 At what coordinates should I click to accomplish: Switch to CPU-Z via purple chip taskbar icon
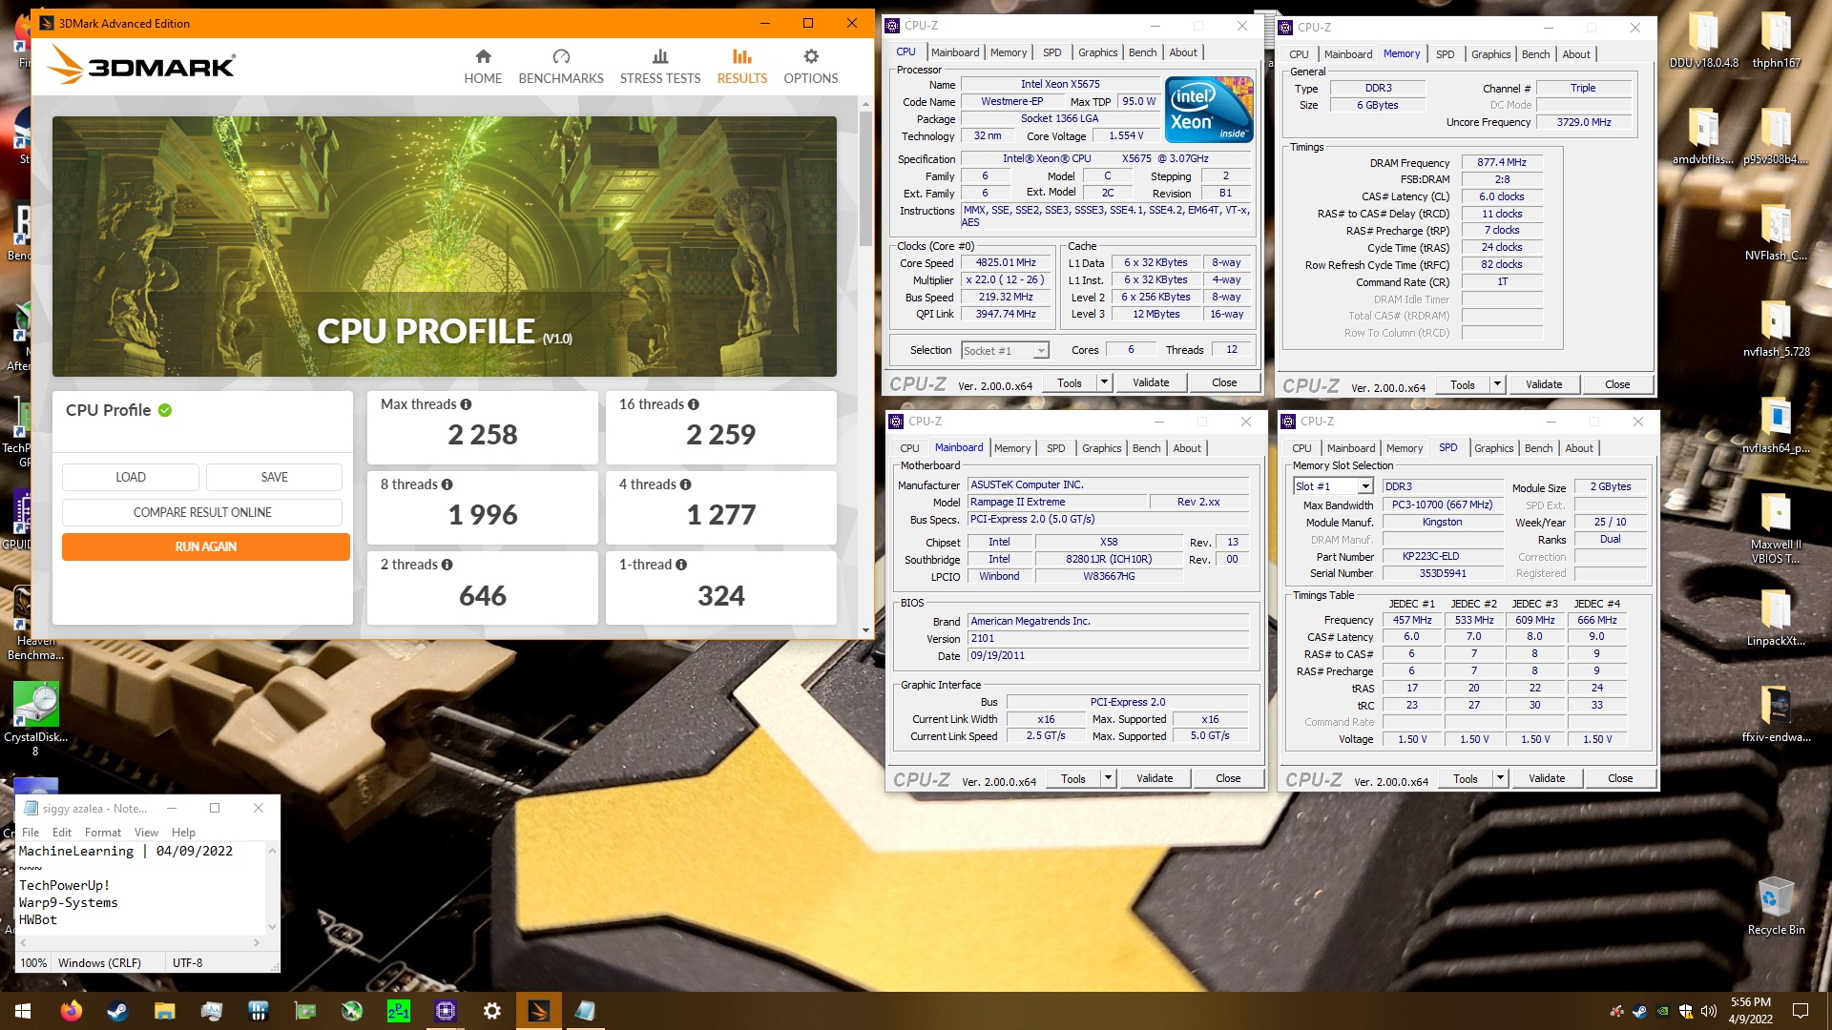coord(446,1011)
